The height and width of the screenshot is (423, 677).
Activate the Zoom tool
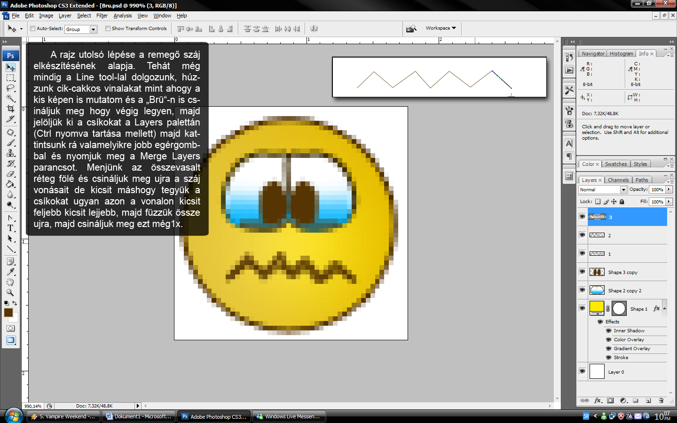point(10,292)
